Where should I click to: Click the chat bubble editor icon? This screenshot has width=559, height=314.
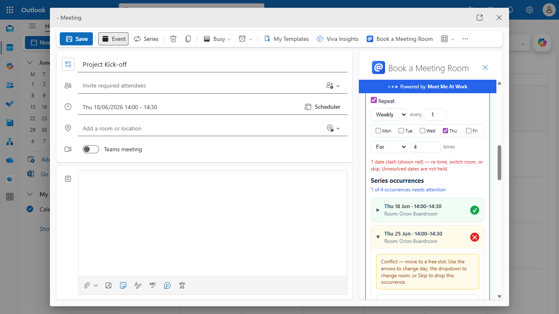[167, 285]
